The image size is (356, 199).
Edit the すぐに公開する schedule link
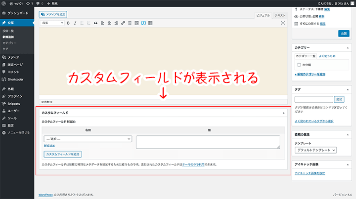[322, 24]
